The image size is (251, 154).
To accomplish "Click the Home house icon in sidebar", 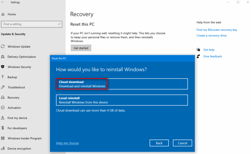I will coord(3,14).
